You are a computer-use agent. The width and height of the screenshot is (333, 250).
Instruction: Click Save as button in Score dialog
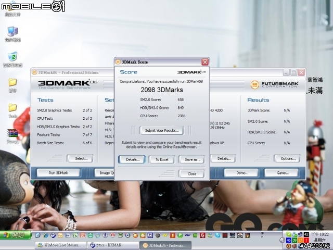tap(192, 159)
